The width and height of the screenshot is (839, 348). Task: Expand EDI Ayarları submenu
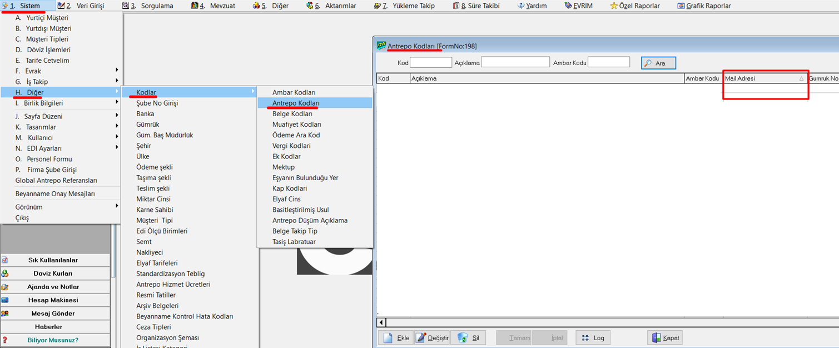[x=61, y=148]
